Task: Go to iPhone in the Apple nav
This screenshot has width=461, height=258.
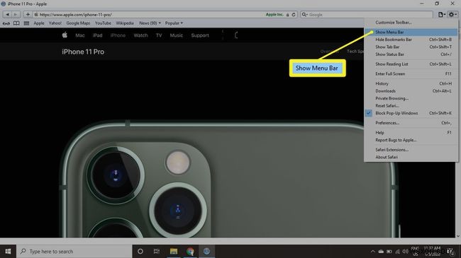Action: click(x=118, y=35)
